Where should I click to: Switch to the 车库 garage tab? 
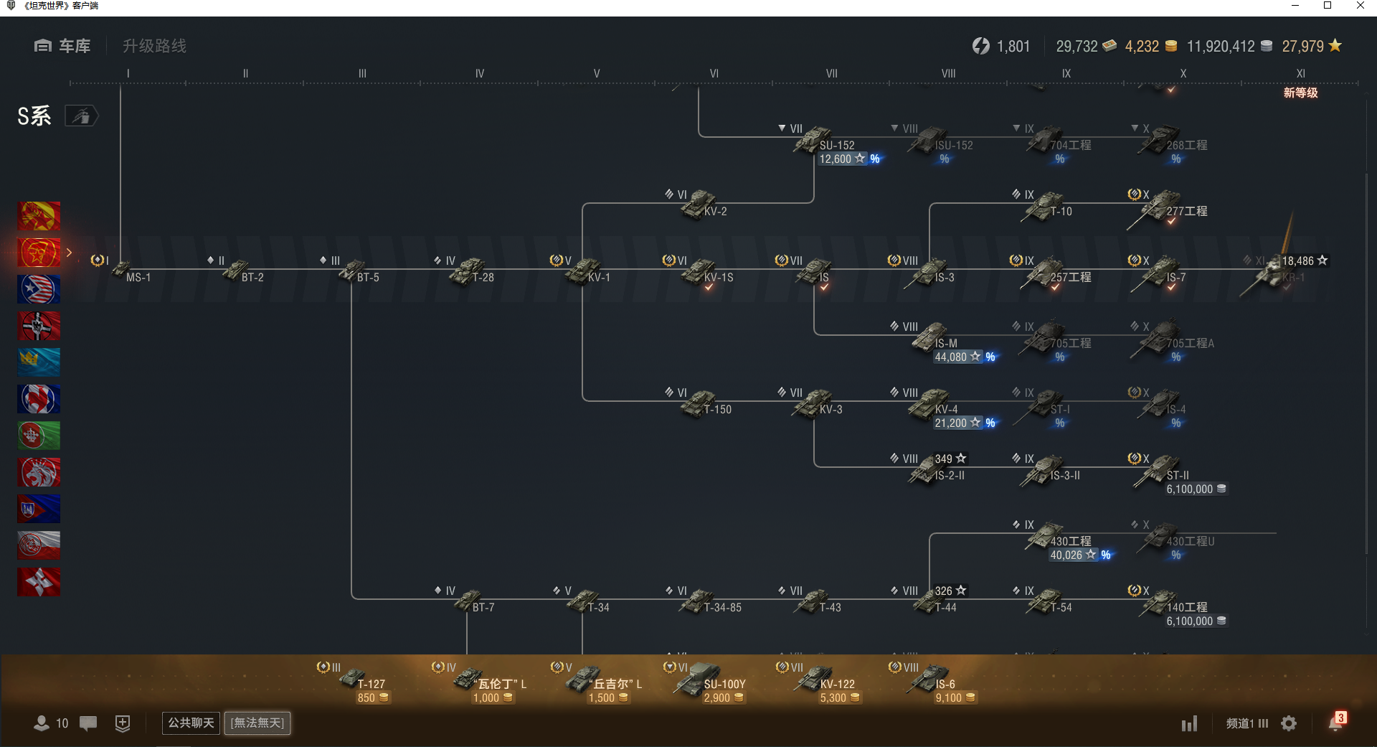tap(62, 46)
